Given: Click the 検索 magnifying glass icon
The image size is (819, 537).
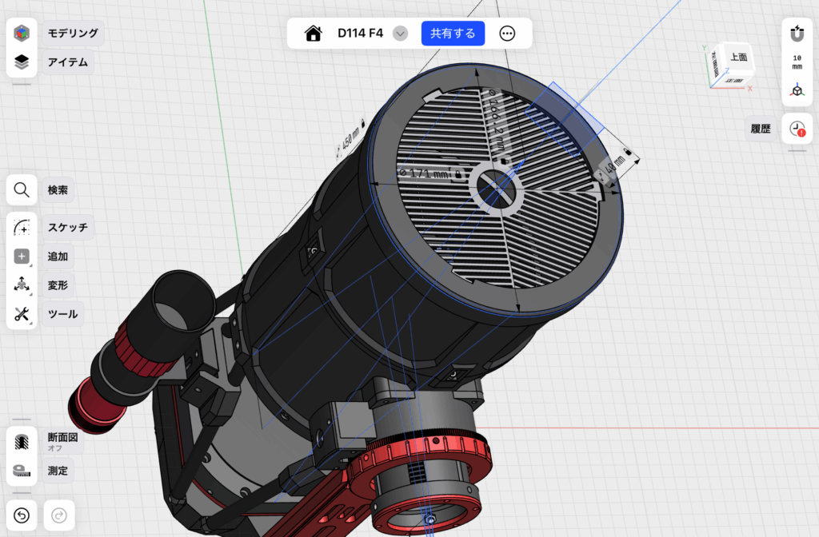Looking at the screenshot, I should click(x=22, y=191).
